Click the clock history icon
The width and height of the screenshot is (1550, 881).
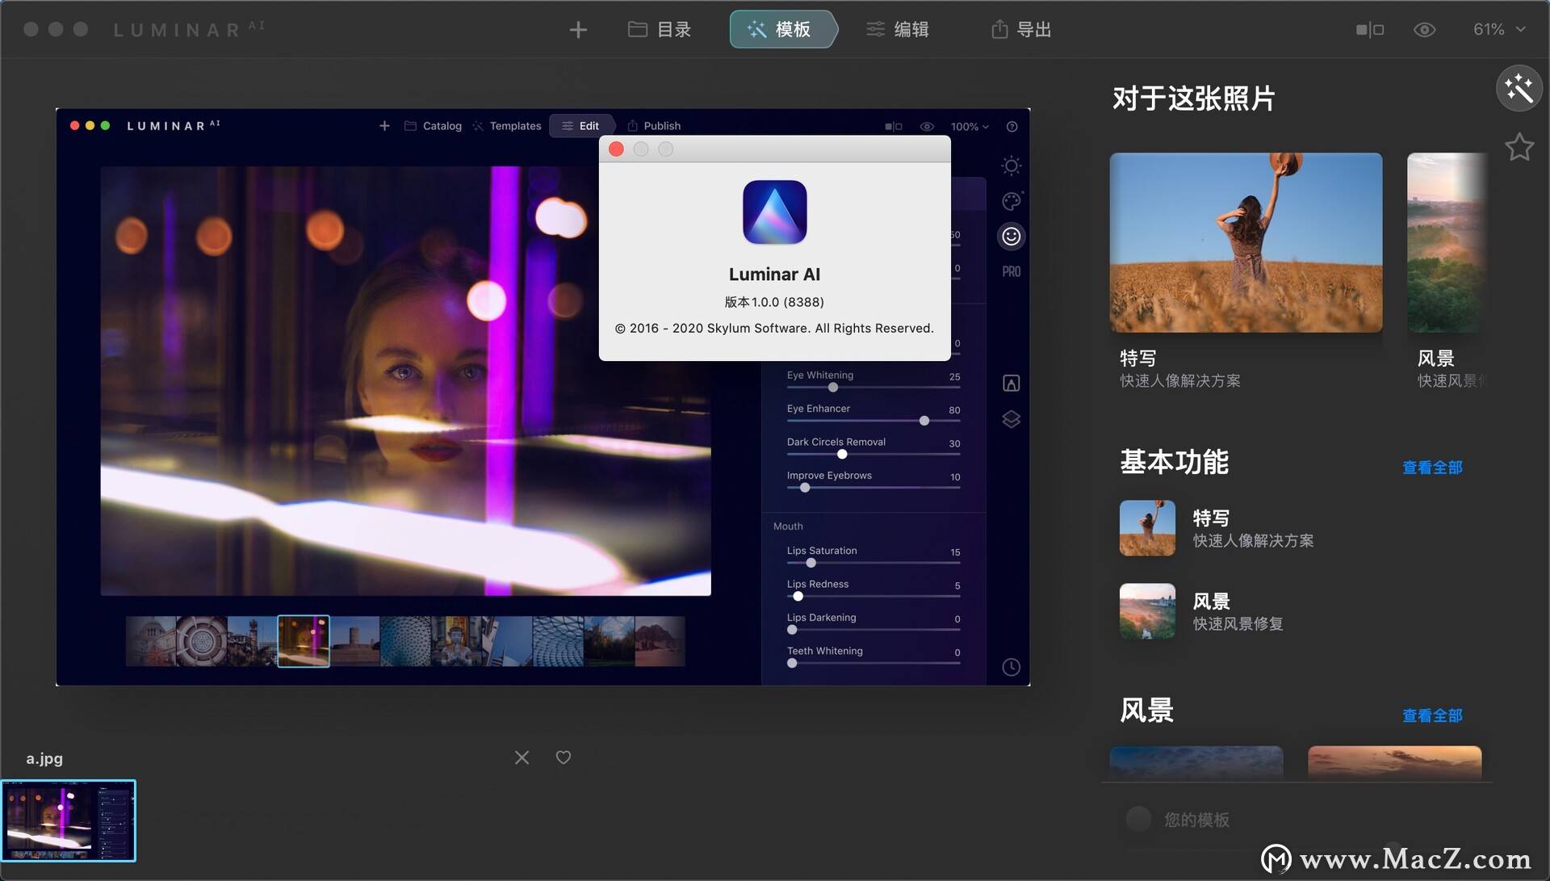pyautogui.click(x=1011, y=667)
